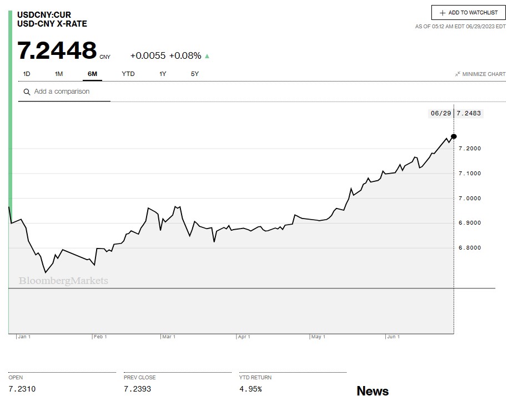Click the Jan 1 label on the x-axis
The height and width of the screenshot is (396, 513).
pos(24,337)
